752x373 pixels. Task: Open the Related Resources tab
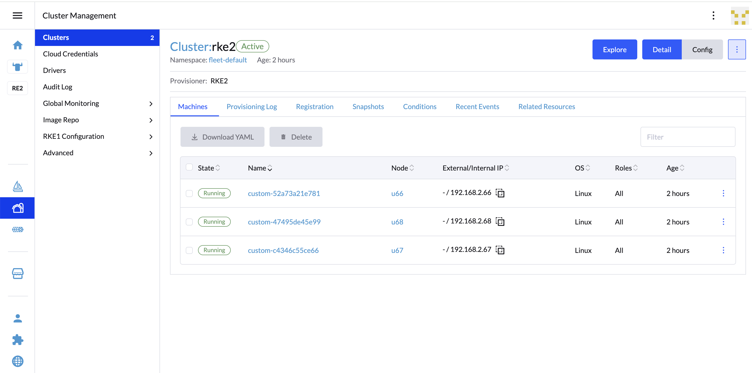point(546,107)
